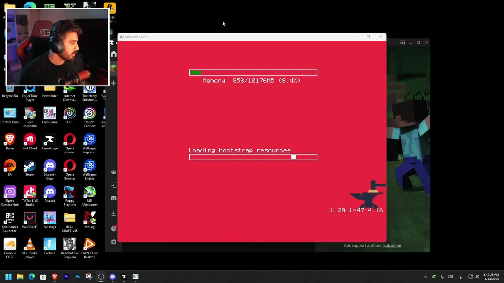Image resolution: width=504 pixels, height=283 pixels.
Task: Select the Ubisoft Connect desktop shortcut
Action: coord(89,118)
